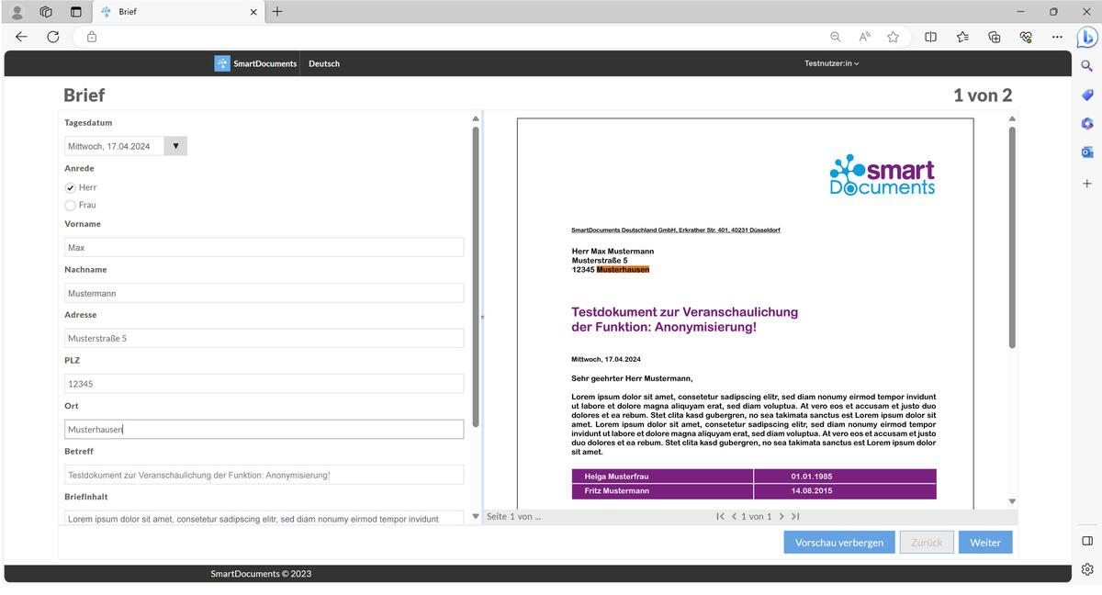
Task: Open the sidebar search tool
Action: [1086, 65]
